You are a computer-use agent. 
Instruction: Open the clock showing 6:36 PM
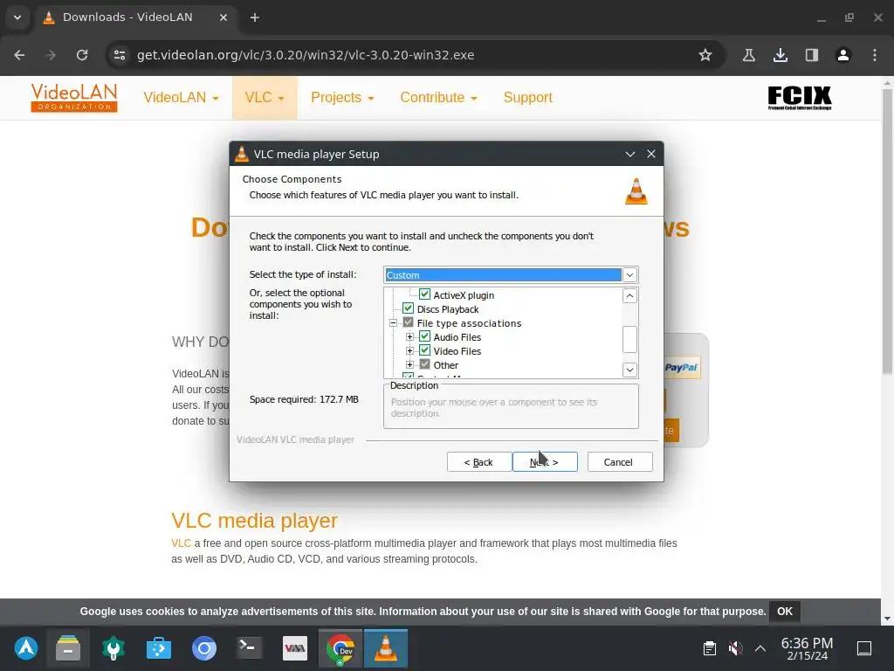coord(807,649)
